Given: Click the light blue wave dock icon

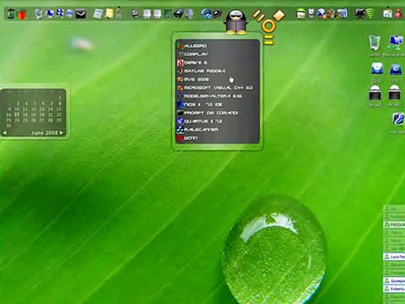Looking at the screenshot, I should click(70, 14).
